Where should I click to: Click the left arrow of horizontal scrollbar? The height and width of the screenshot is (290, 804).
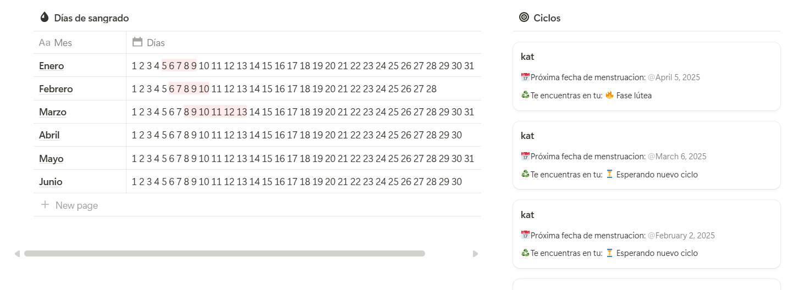17,254
